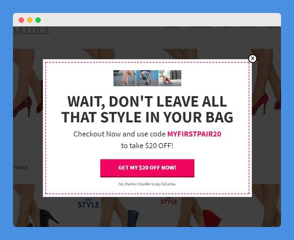294x240 pixels.
Task: Decline offer via "No, thanks" full price link
Action: [147, 184]
